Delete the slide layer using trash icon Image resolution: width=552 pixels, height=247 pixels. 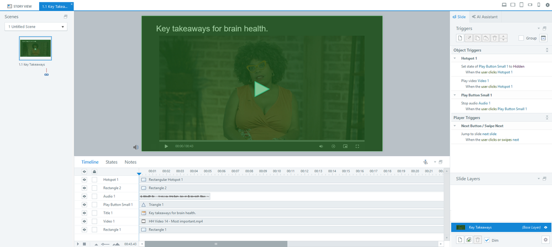point(477,240)
